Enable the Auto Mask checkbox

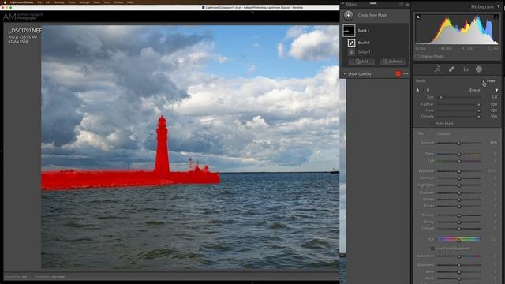click(x=432, y=124)
